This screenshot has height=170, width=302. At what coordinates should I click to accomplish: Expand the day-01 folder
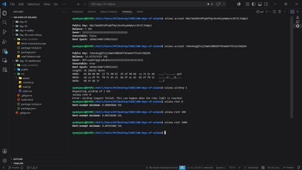[x=24, y=22]
